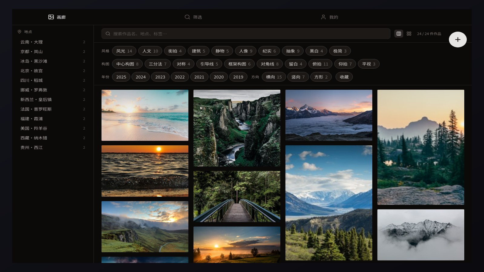Select the 三分法 composition chip
Image resolution: width=484 pixels, height=272 pixels.
point(158,64)
